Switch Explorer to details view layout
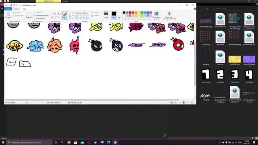This screenshot has width=258, height=145. point(253,138)
